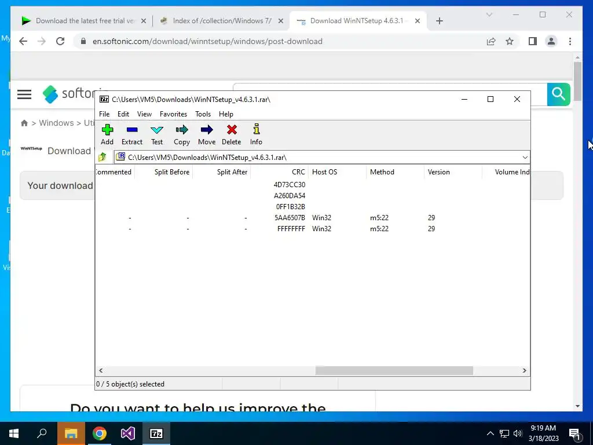Show hidden system tray icons
Screen dimensions: 593x445
490,433
